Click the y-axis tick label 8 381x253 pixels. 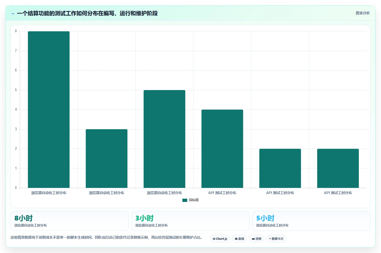pos(16,31)
